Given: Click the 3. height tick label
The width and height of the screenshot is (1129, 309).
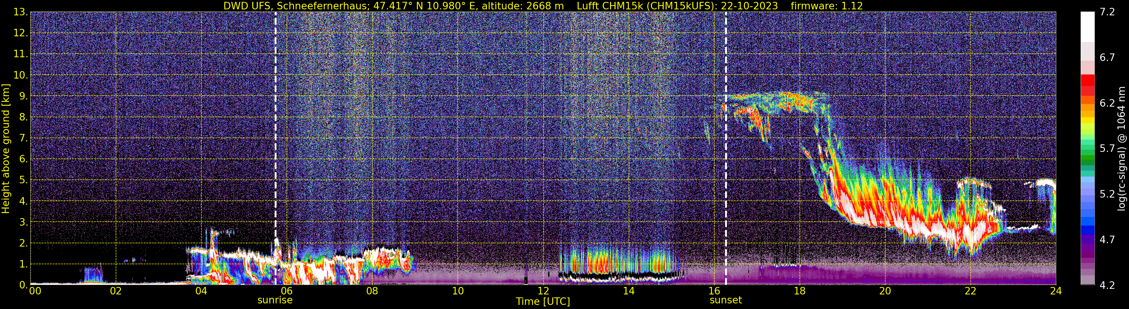Looking at the screenshot, I should pos(23,222).
